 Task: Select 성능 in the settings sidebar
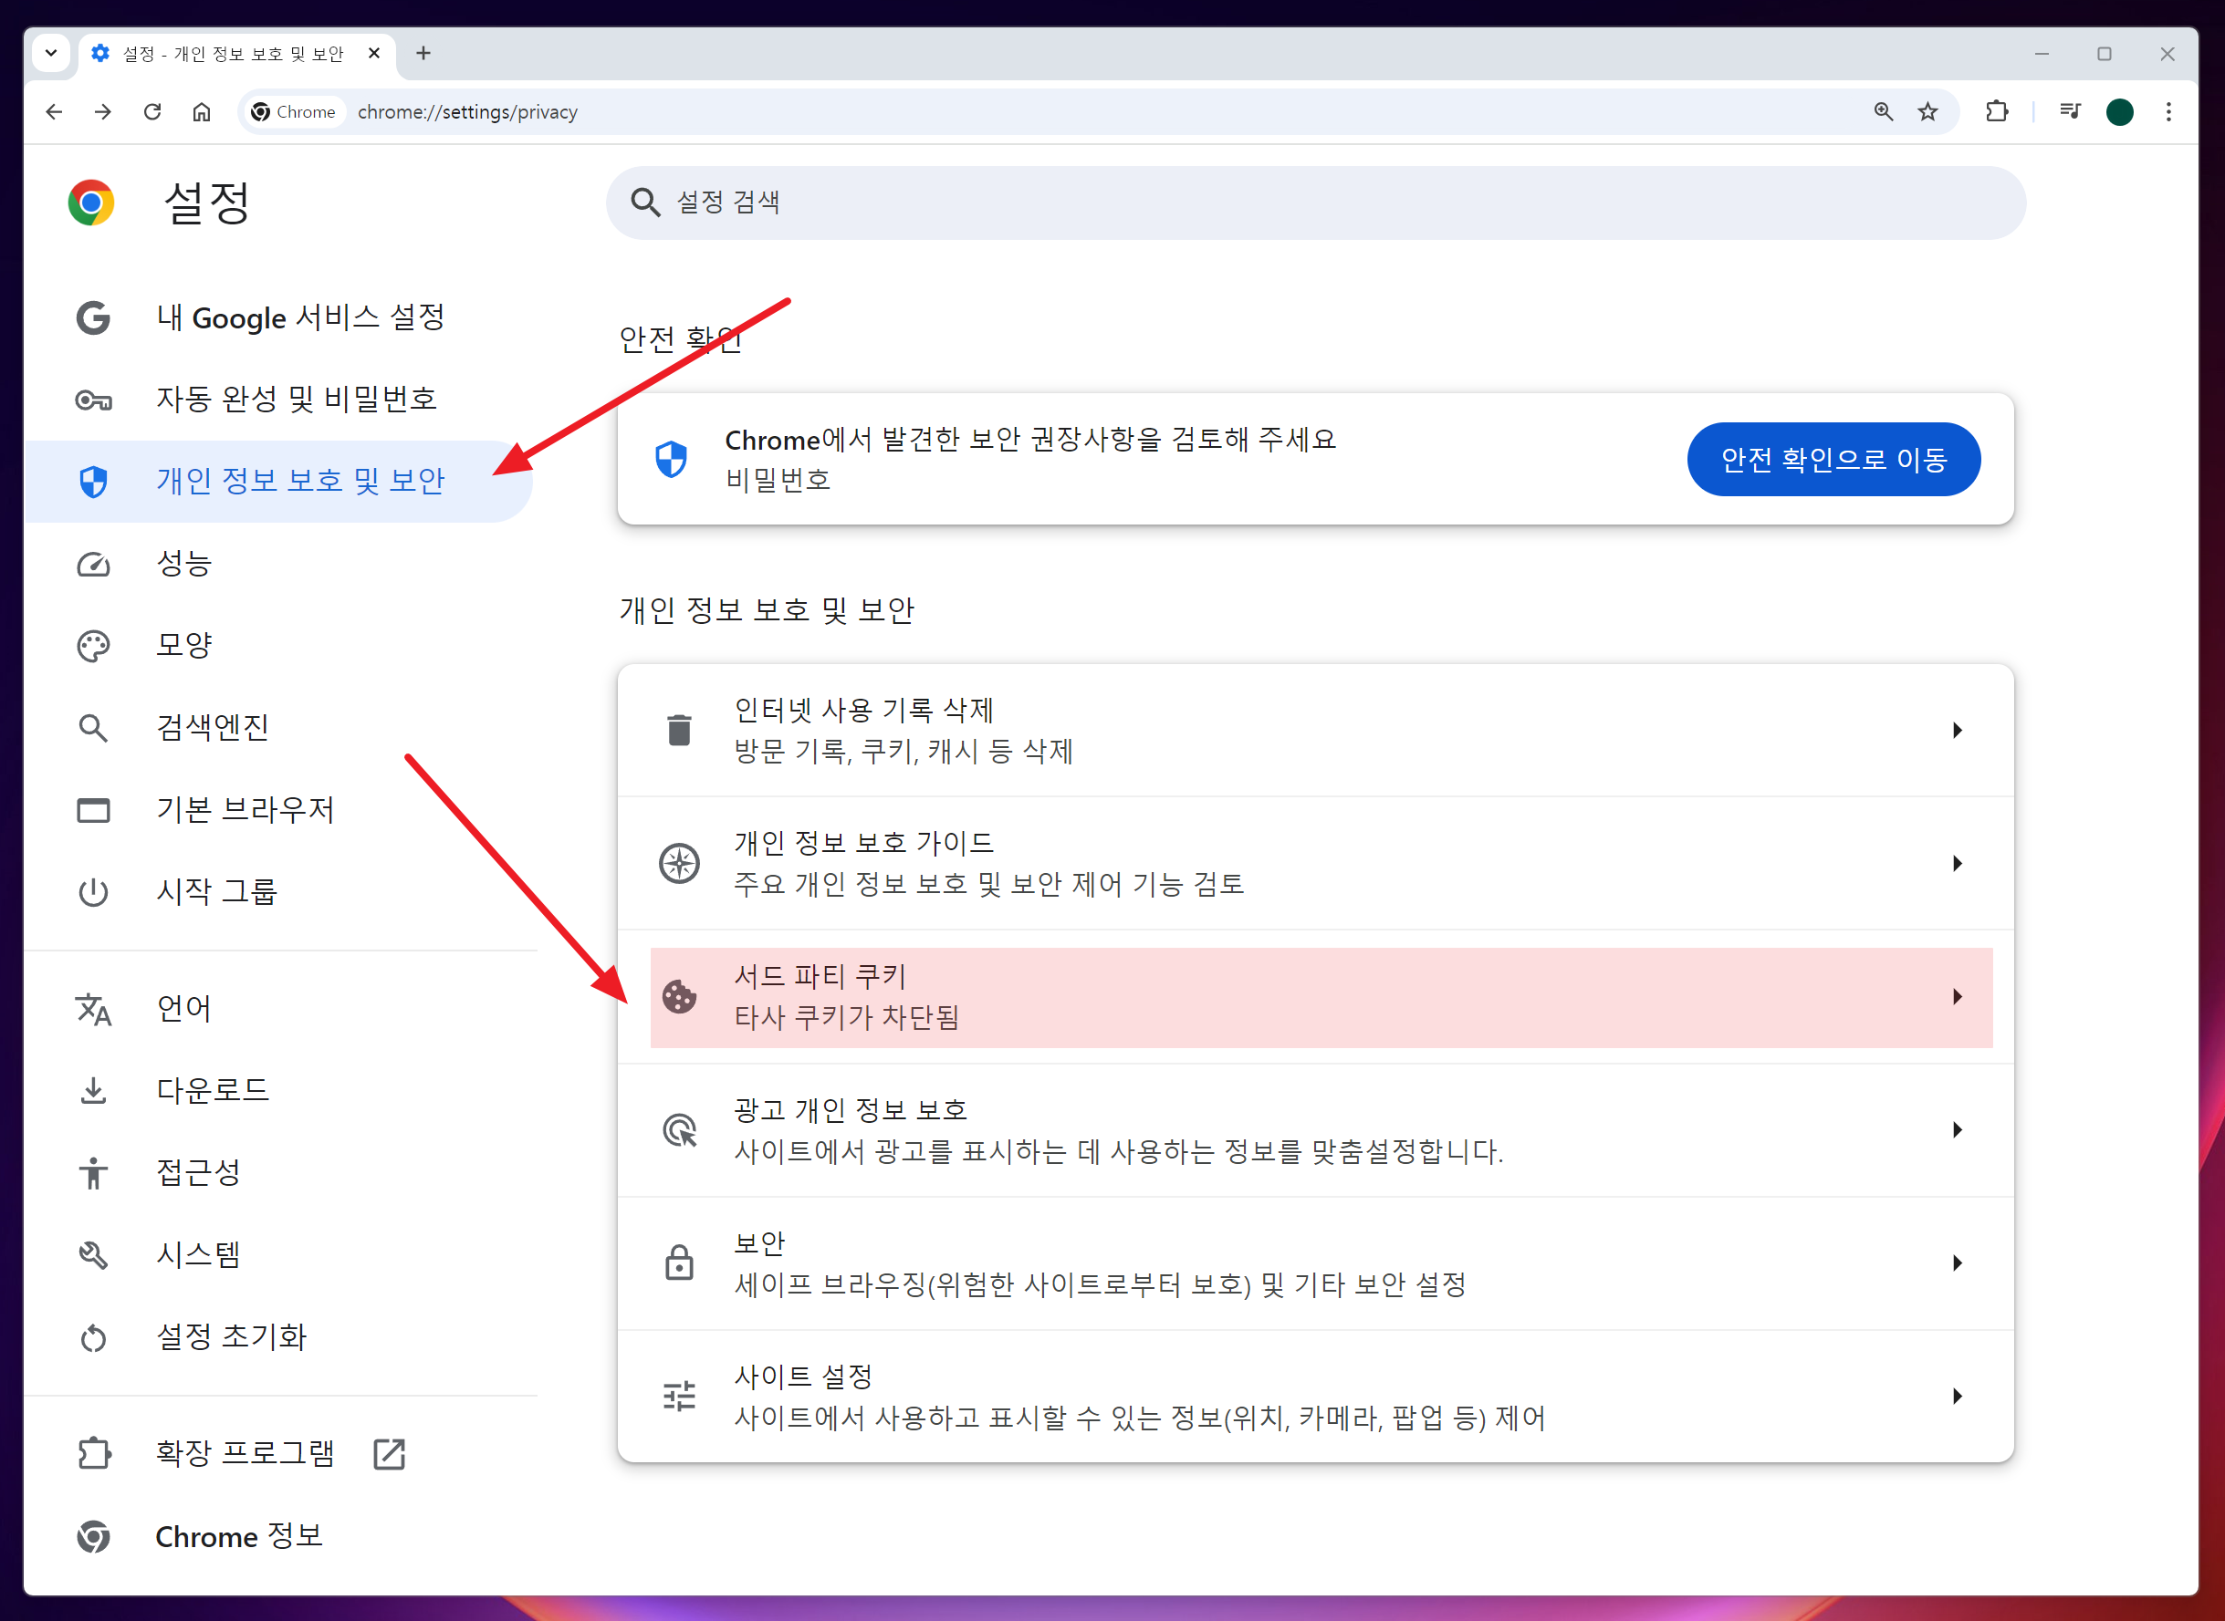click(x=184, y=563)
